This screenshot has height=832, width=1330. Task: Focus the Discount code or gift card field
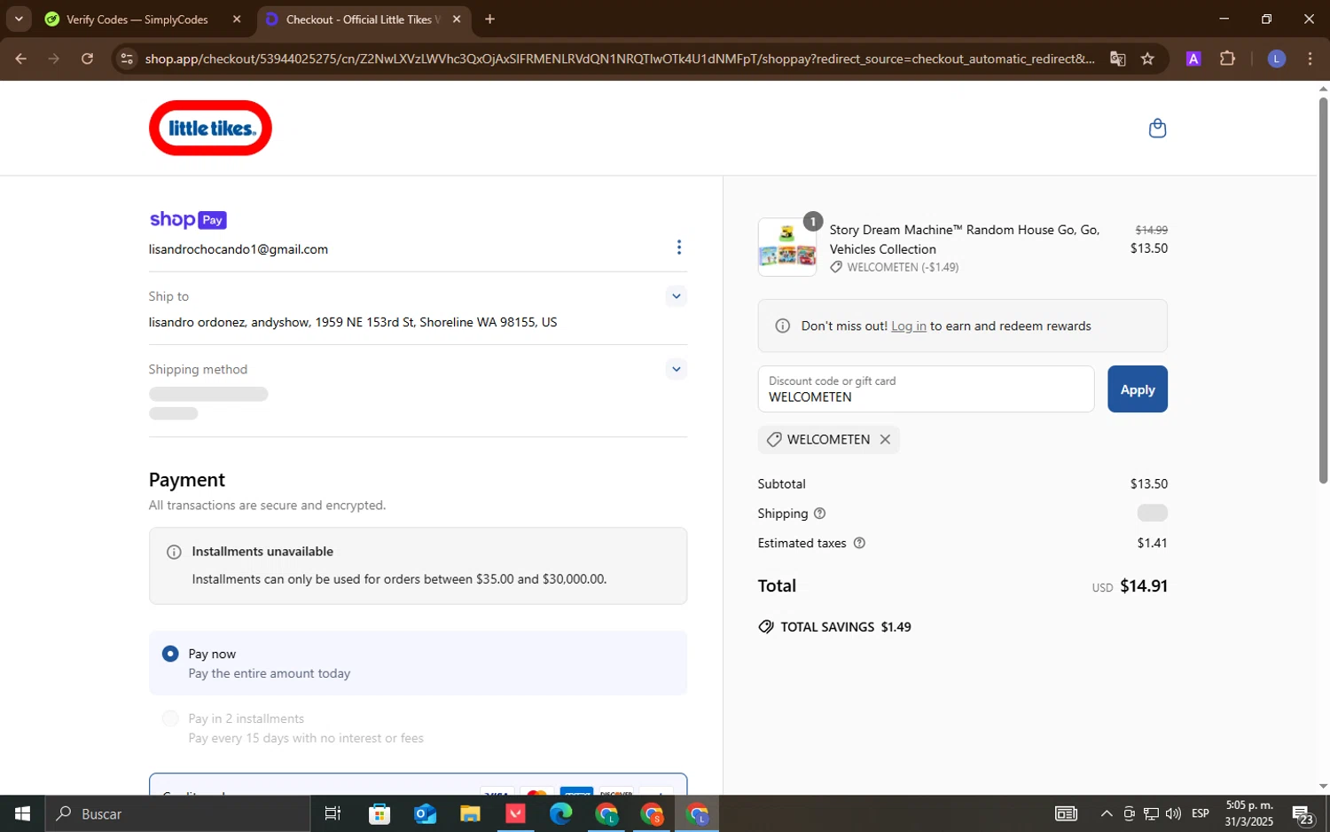[926, 389]
